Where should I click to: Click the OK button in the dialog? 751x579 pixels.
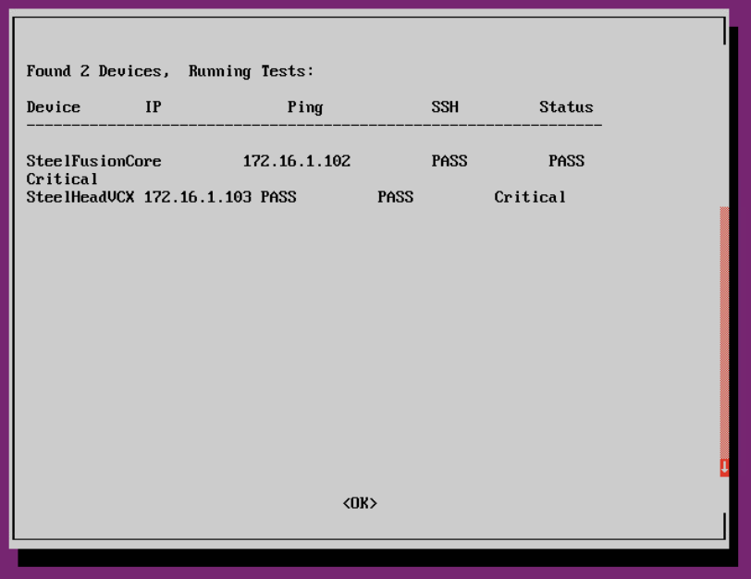[360, 503]
